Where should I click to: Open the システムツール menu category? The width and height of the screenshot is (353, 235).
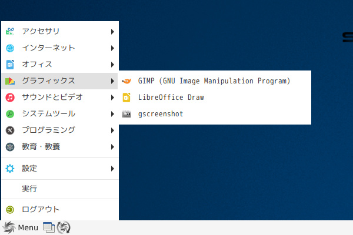pyautogui.click(x=60, y=114)
